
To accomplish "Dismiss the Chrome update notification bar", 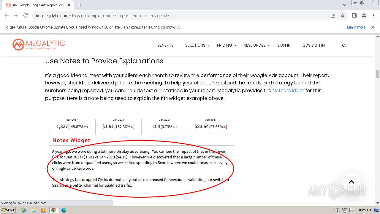I will [373, 27].
